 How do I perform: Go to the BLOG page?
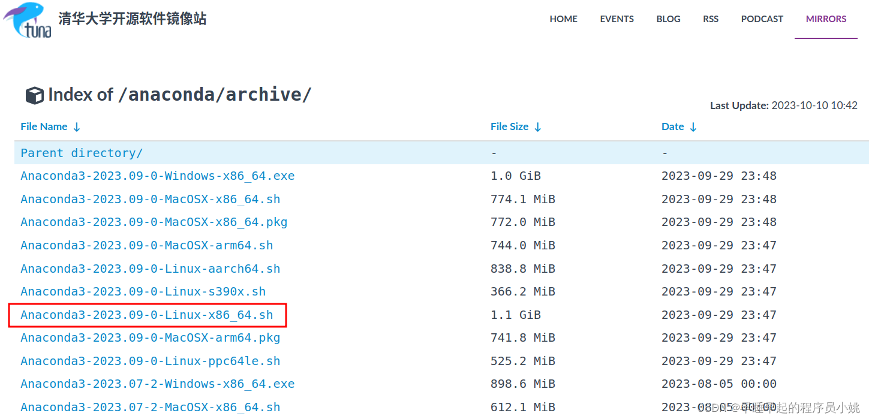coord(669,19)
